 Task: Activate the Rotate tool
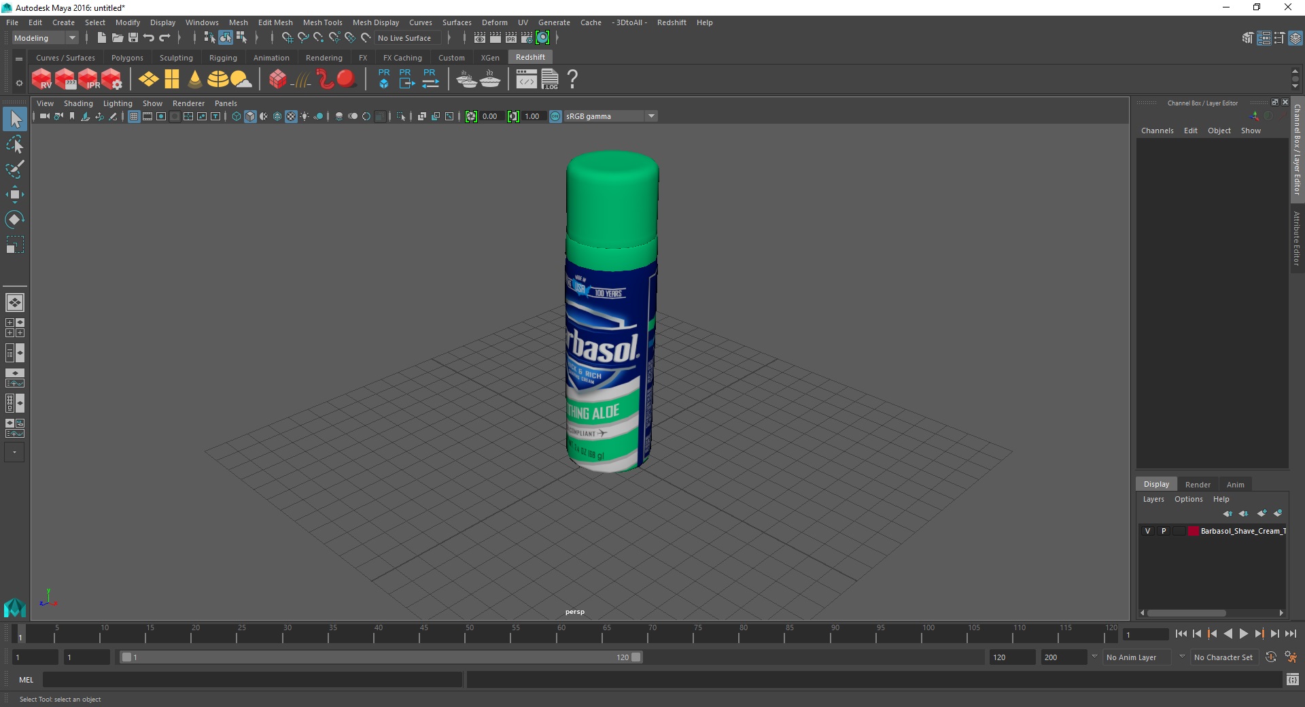15,220
